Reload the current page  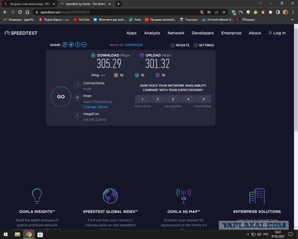pos(20,12)
